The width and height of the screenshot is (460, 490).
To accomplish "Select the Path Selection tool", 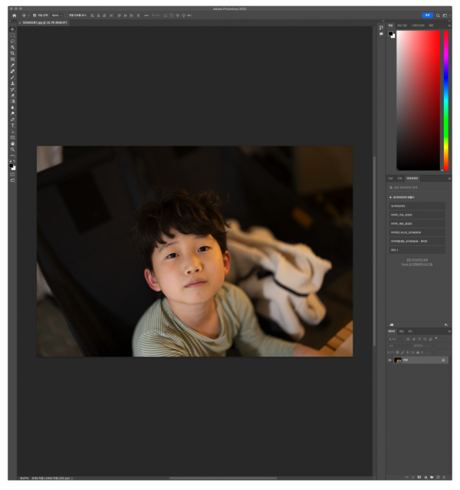I will (x=12, y=132).
